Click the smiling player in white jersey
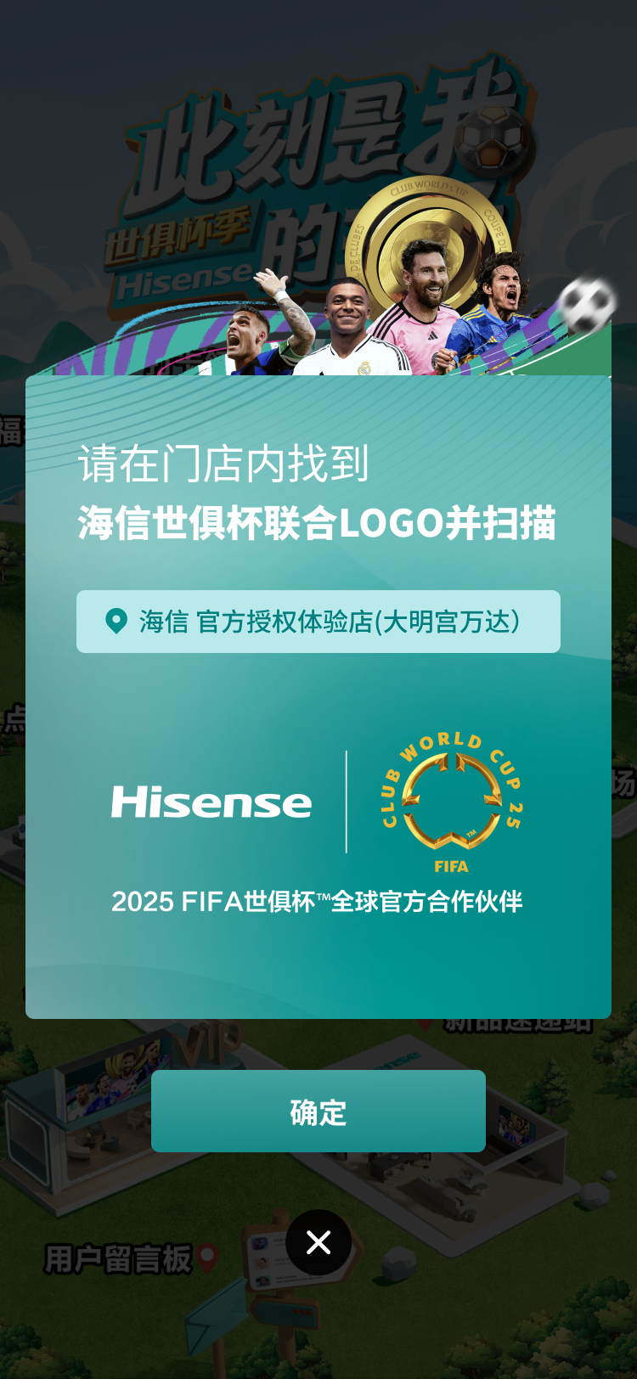The height and width of the screenshot is (1379, 637). (x=349, y=328)
